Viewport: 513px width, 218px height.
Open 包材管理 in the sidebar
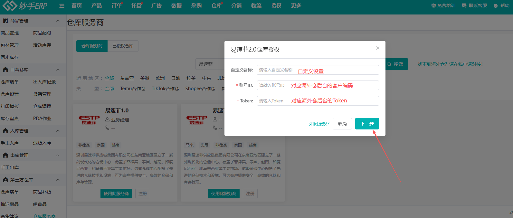(x=10, y=45)
